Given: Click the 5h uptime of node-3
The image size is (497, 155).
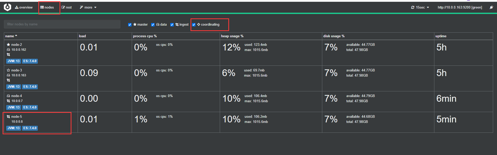Looking at the screenshot, I should tap(442, 73).
